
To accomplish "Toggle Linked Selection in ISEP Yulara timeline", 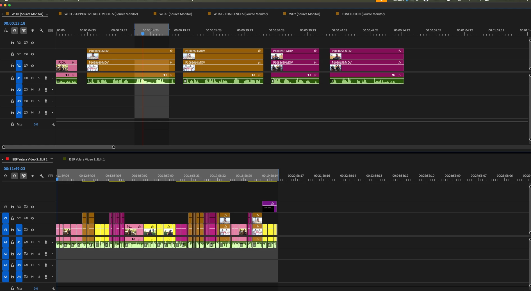I will point(24,176).
